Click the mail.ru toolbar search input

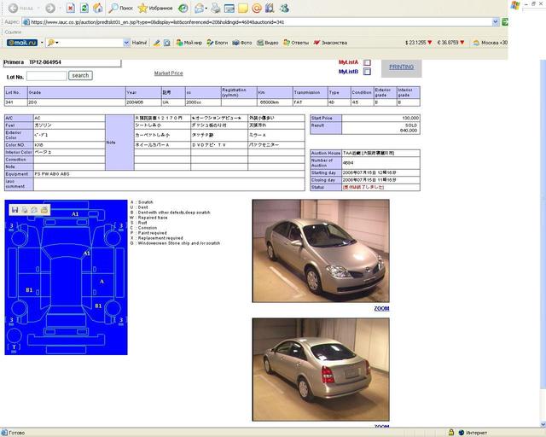[89, 43]
